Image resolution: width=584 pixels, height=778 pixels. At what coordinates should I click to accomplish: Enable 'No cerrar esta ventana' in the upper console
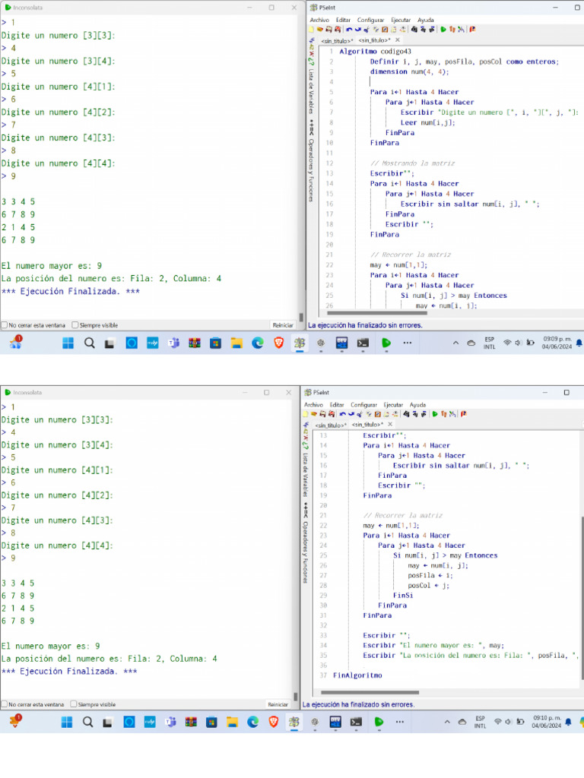(x=5, y=324)
